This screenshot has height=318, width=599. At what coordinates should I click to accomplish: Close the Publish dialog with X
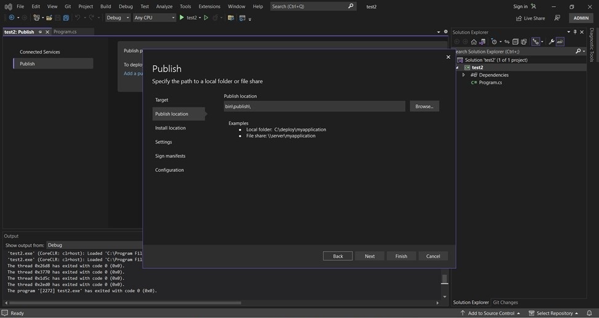(x=448, y=57)
